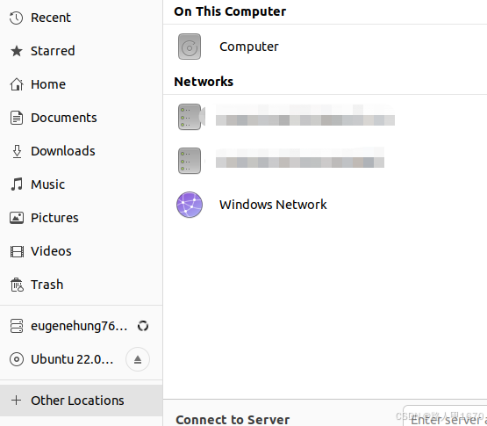
Task: Click the loading spinner beside eugenehung76
Action: click(143, 326)
